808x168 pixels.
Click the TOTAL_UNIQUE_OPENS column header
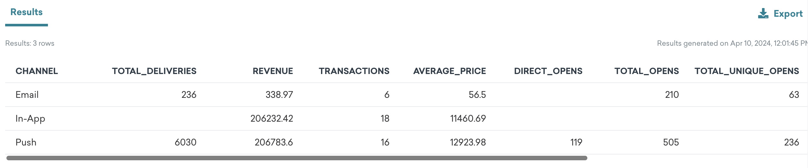point(747,71)
